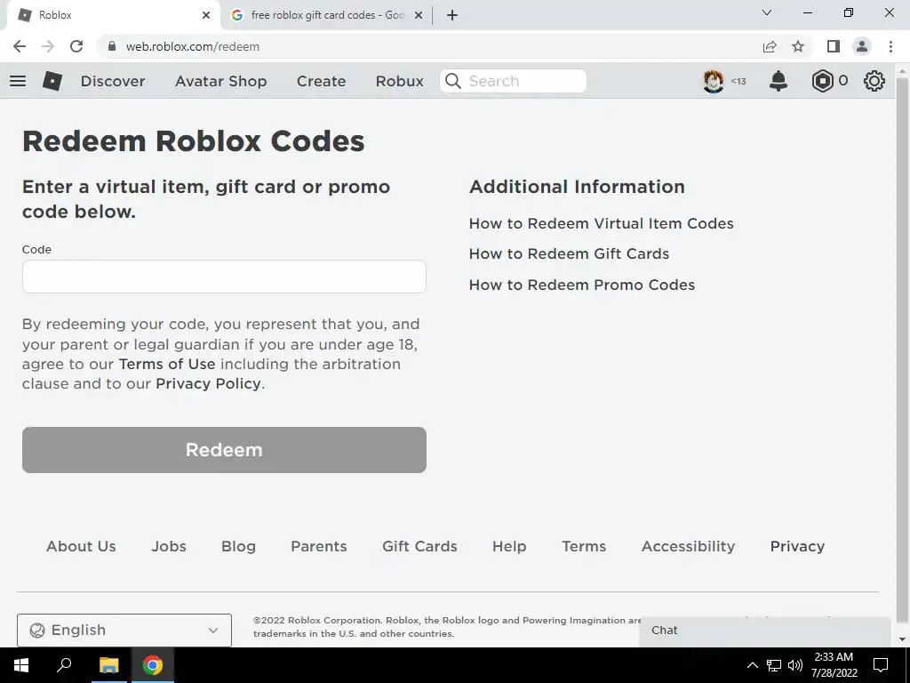The height and width of the screenshot is (683, 910).
Task: Open Discover in the navigation bar
Action: 113,81
